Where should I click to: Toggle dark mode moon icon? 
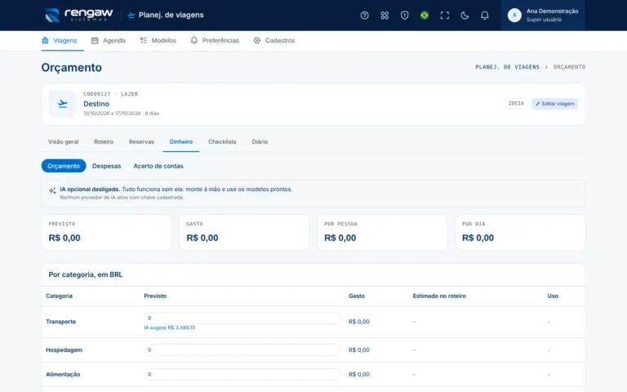(x=465, y=16)
